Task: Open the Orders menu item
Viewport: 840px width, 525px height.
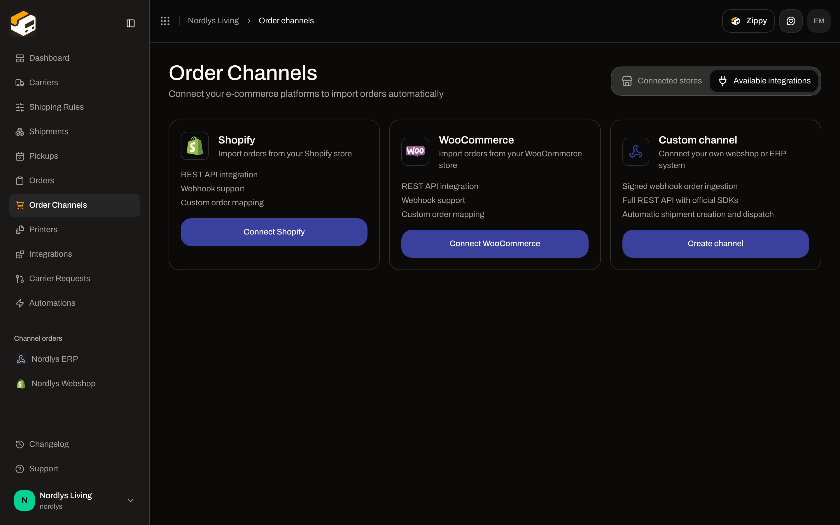Action: coord(75,181)
